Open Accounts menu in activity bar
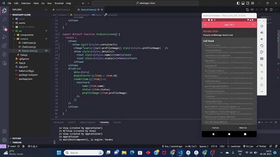 [x=4, y=131]
